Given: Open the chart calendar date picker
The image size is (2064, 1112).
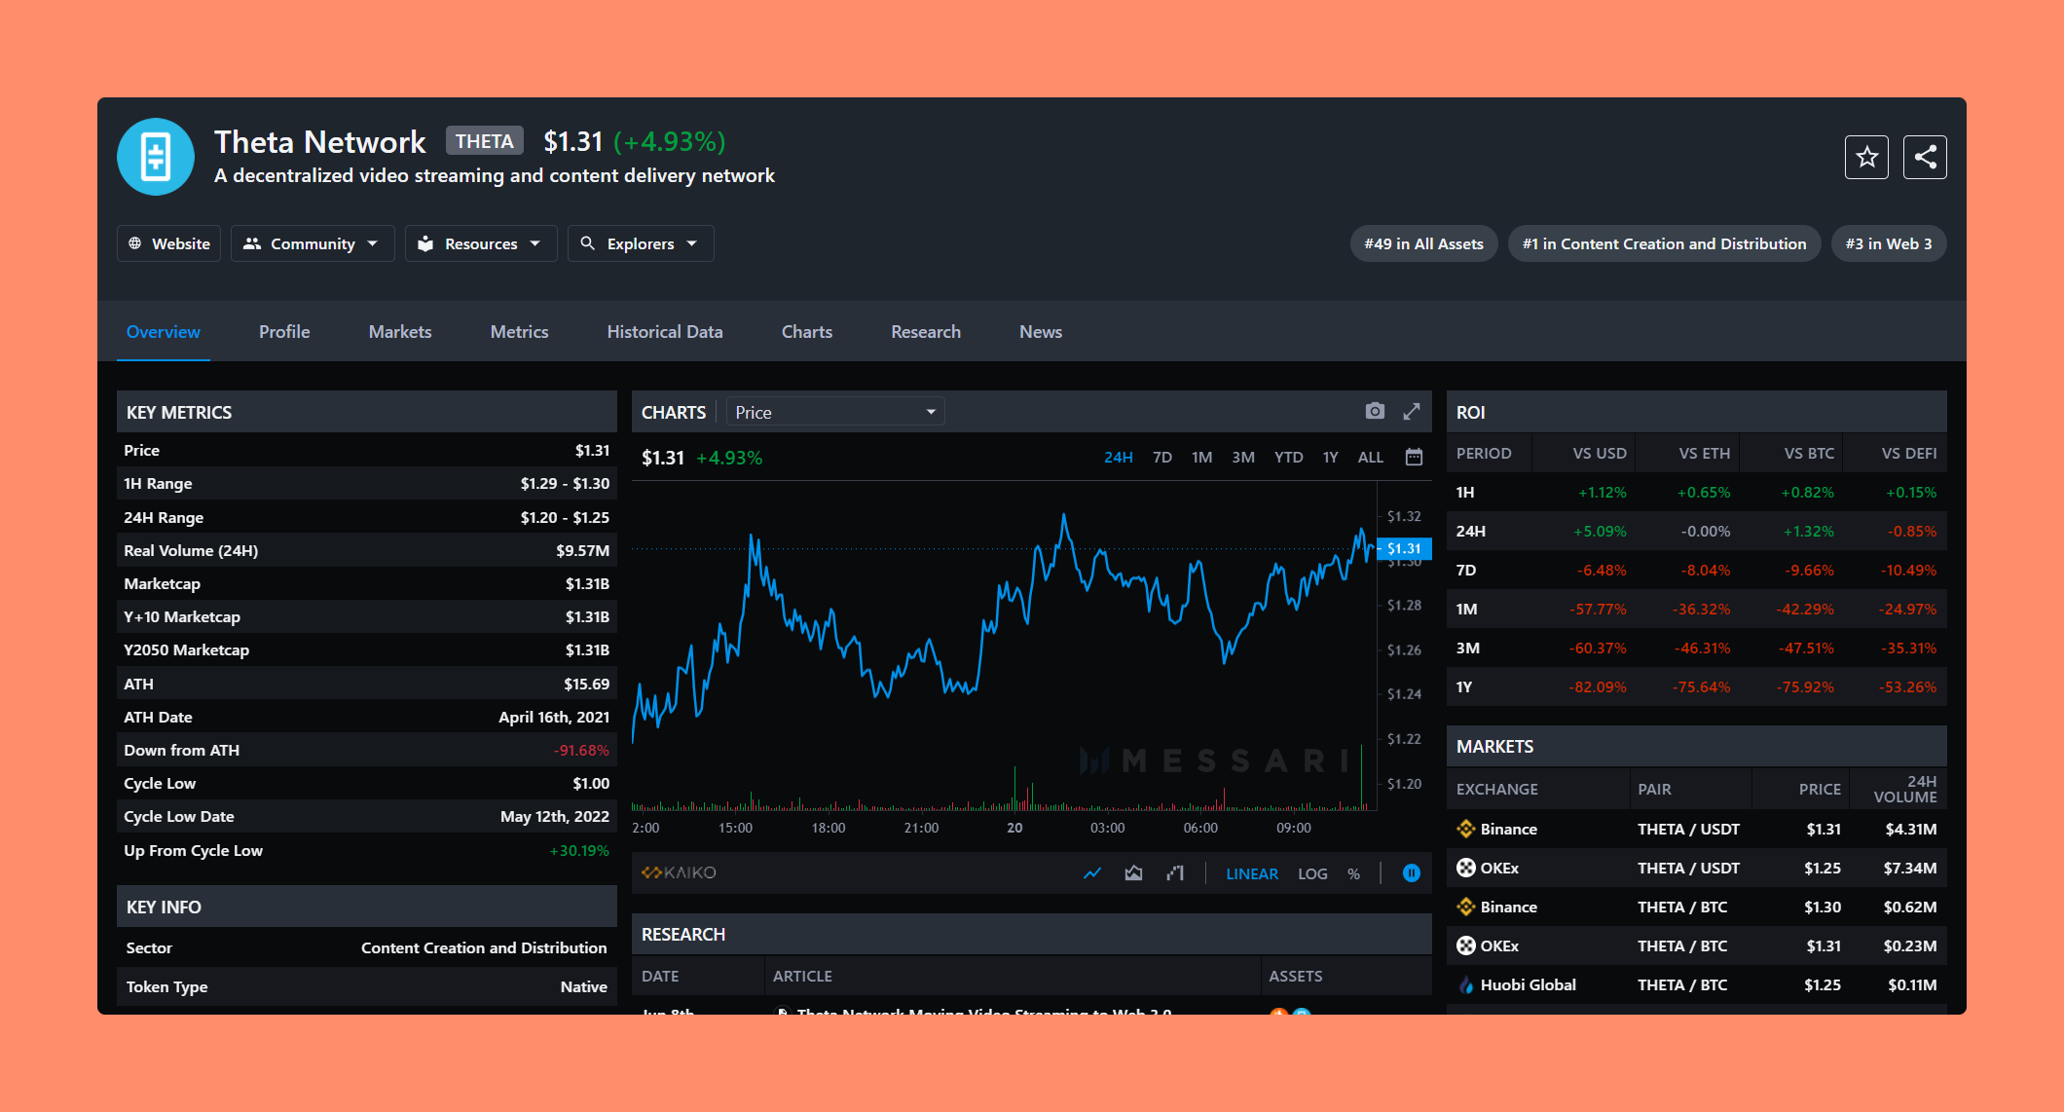Looking at the screenshot, I should [1414, 457].
